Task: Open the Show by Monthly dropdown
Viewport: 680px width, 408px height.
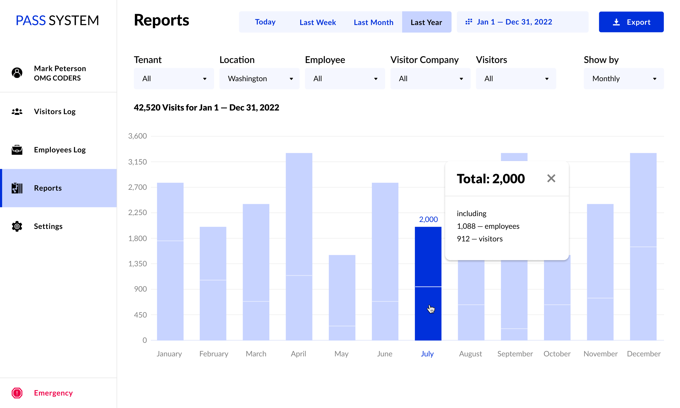Action: coord(623,79)
